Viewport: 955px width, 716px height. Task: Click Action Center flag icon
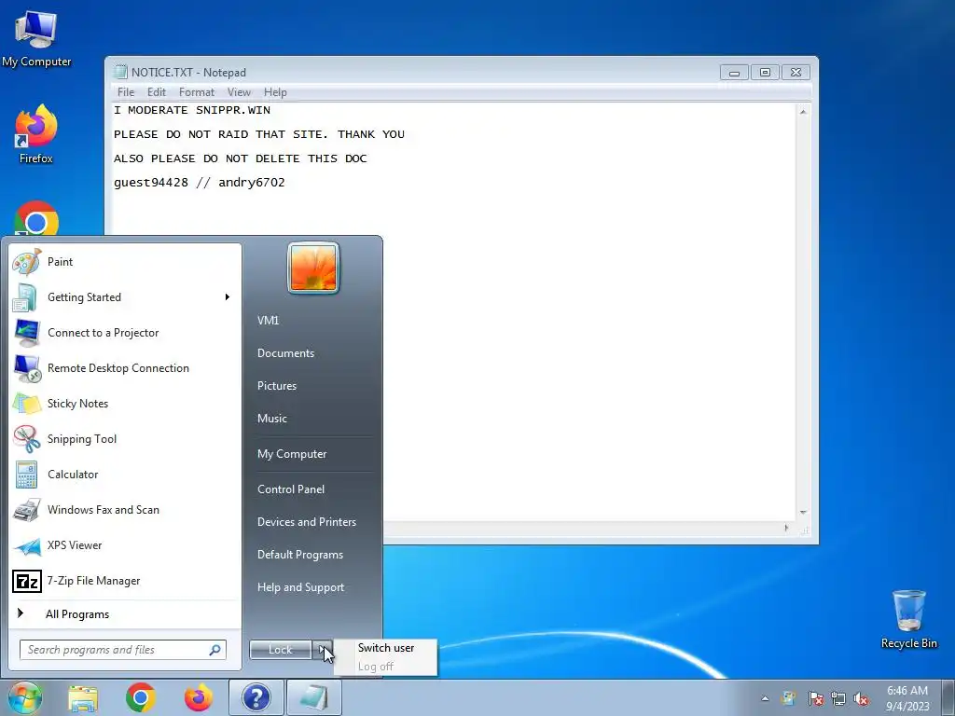(815, 698)
